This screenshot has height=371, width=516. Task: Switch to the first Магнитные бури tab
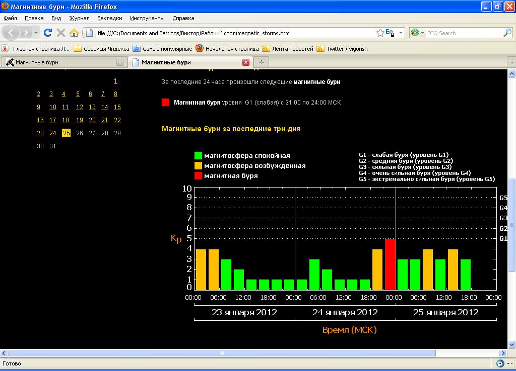pos(60,62)
